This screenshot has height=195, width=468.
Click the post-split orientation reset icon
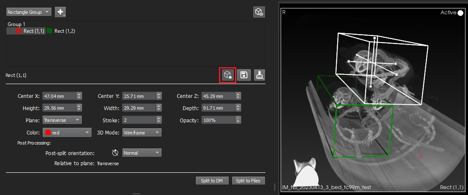click(x=115, y=153)
